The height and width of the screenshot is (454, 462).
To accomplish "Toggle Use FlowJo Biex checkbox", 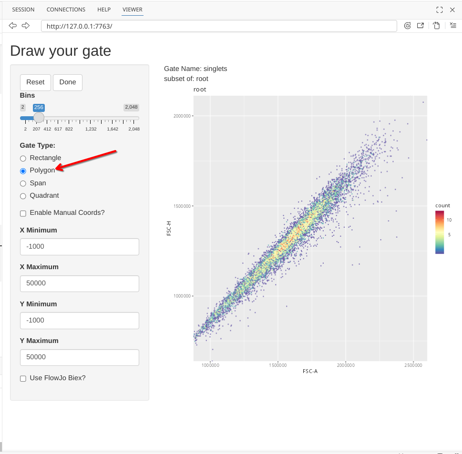I will tap(23, 378).
